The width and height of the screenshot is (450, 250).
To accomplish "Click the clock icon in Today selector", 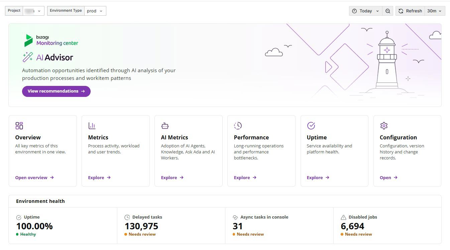I will tap(354, 11).
